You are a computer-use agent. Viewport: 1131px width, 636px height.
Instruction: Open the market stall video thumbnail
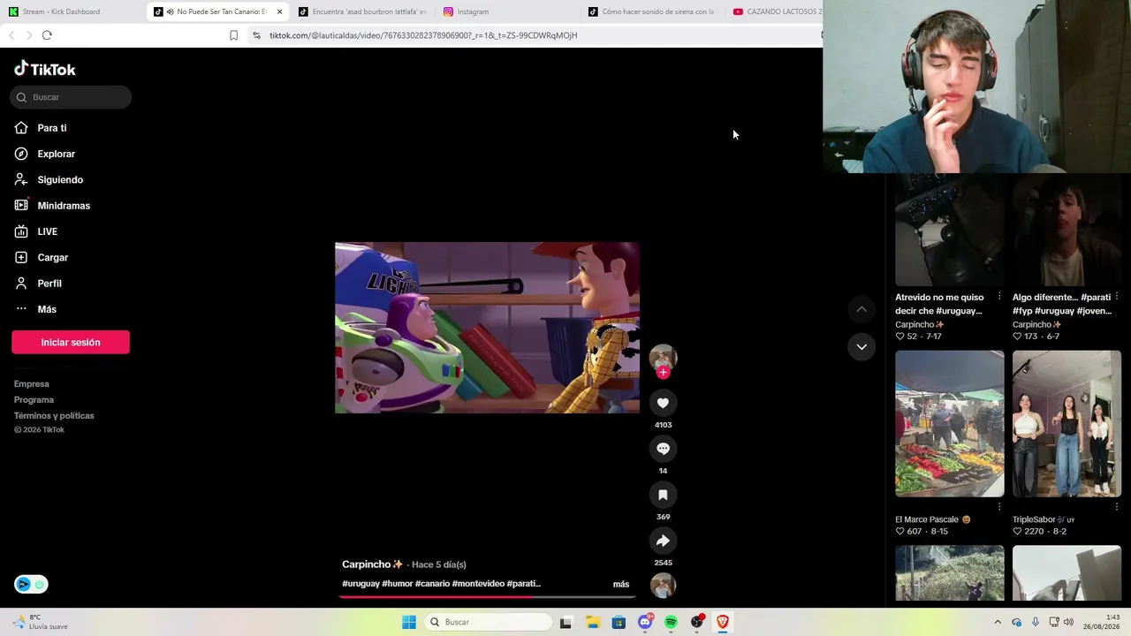pyautogui.click(x=950, y=424)
